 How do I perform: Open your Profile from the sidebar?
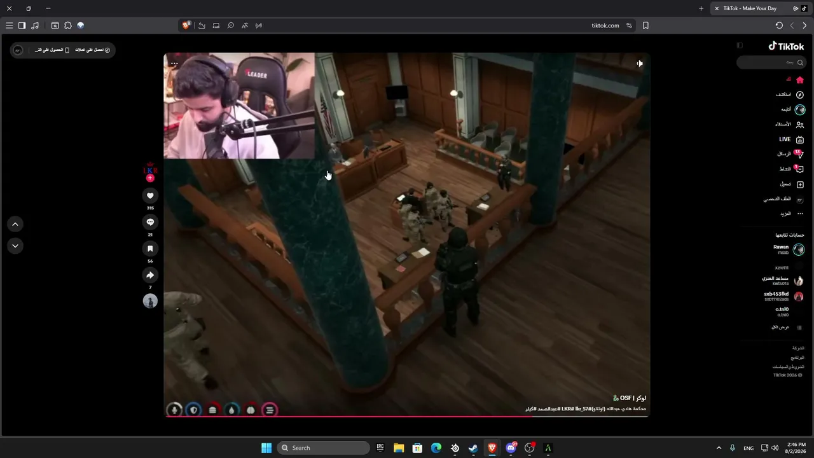tap(784, 199)
